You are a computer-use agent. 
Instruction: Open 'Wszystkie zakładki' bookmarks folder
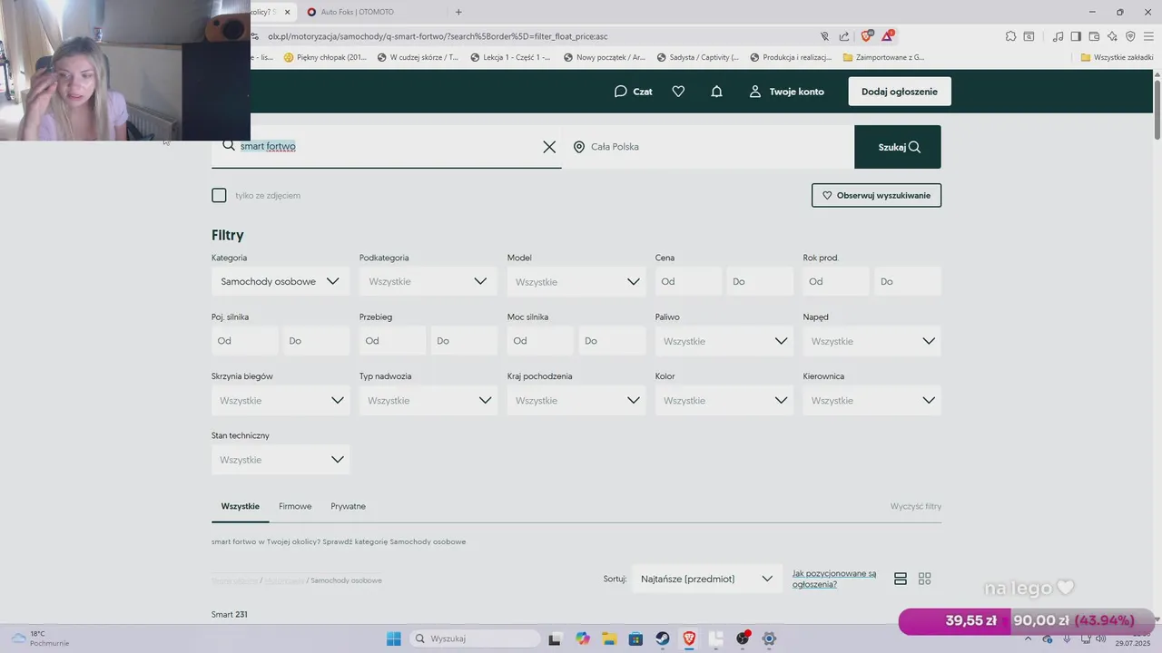point(1117,57)
